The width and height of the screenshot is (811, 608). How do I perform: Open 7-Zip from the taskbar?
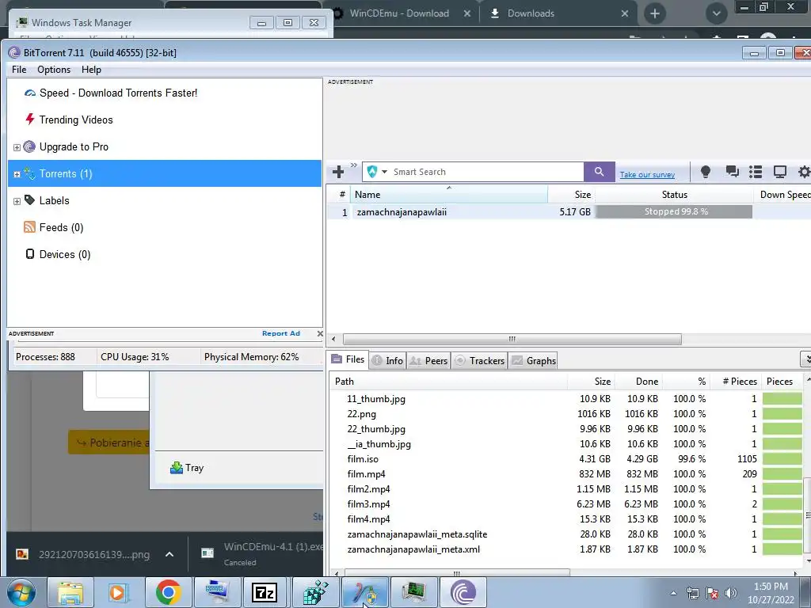coord(265,592)
